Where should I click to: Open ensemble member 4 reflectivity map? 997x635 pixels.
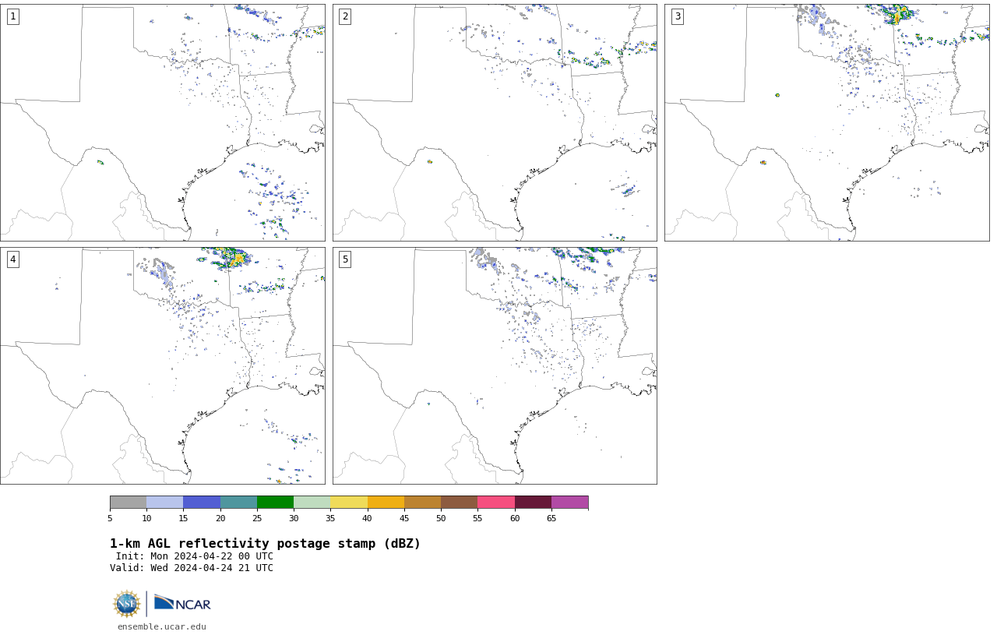[163, 365]
